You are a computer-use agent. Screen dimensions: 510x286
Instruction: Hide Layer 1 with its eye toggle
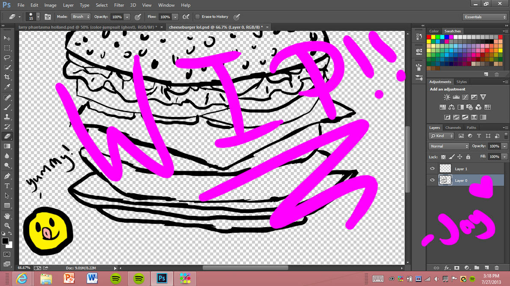(x=432, y=169)
